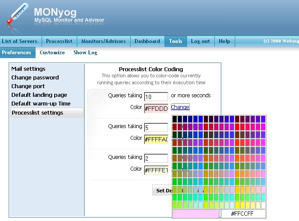Go to the Dashboard tab
Image resolution: width=299 pixels, height=221 pixels.
[147, 41]
